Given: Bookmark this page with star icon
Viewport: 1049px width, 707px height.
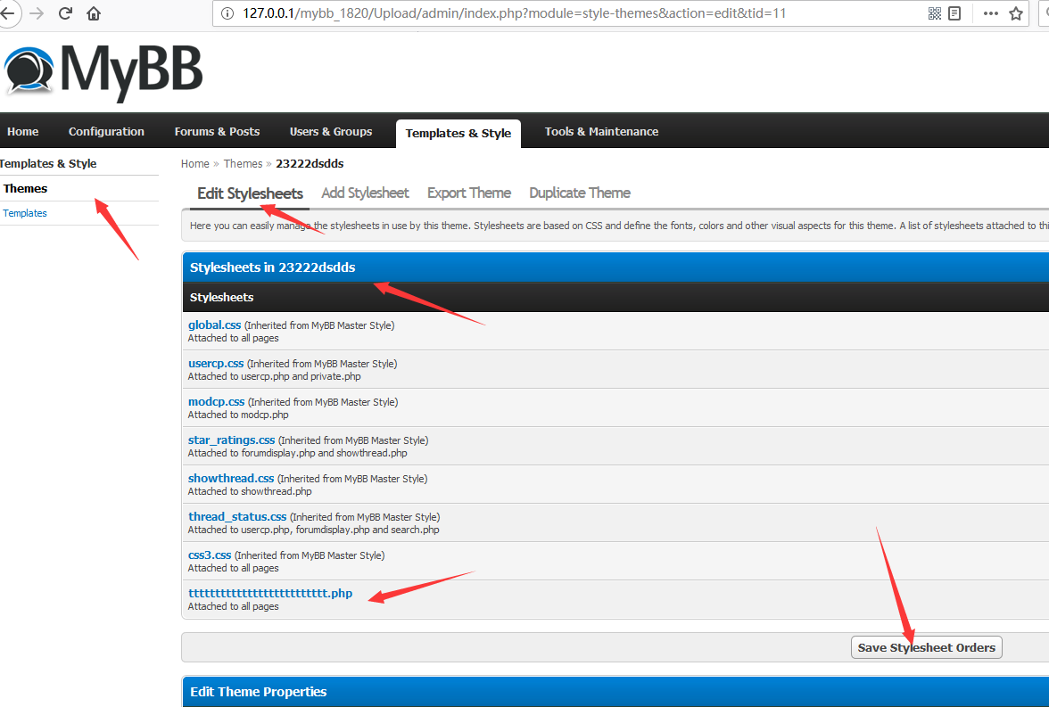Looking at the screenshot, I should (x=1015, y=13).
